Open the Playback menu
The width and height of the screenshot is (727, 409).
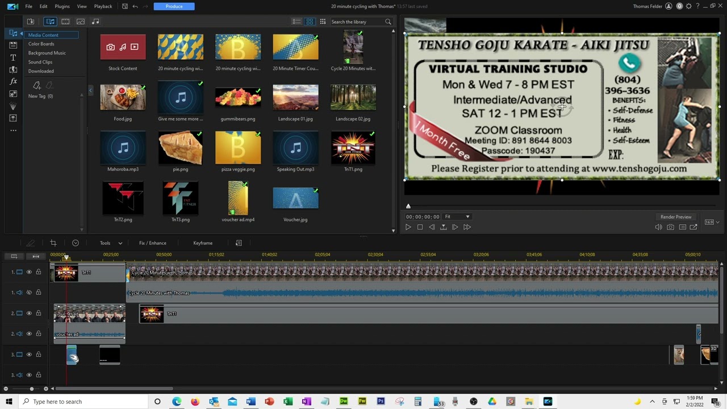[x=103, y=6]
